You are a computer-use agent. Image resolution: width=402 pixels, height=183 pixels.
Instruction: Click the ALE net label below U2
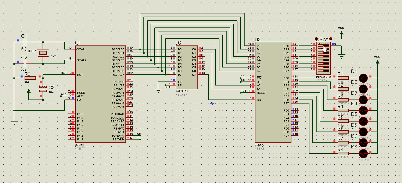(x=168, y=87)
